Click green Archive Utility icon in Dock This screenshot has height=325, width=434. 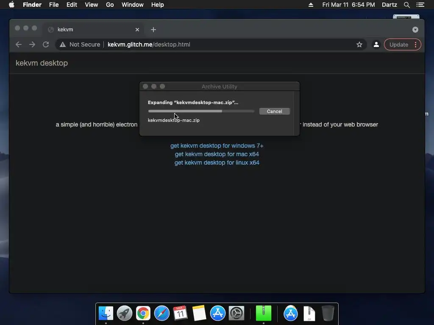pos(264,313)
